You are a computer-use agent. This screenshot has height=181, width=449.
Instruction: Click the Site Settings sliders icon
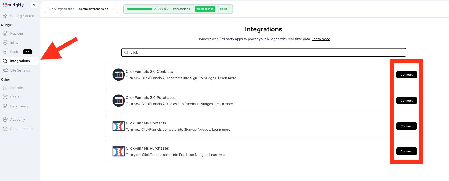click(x=5, y=70)
